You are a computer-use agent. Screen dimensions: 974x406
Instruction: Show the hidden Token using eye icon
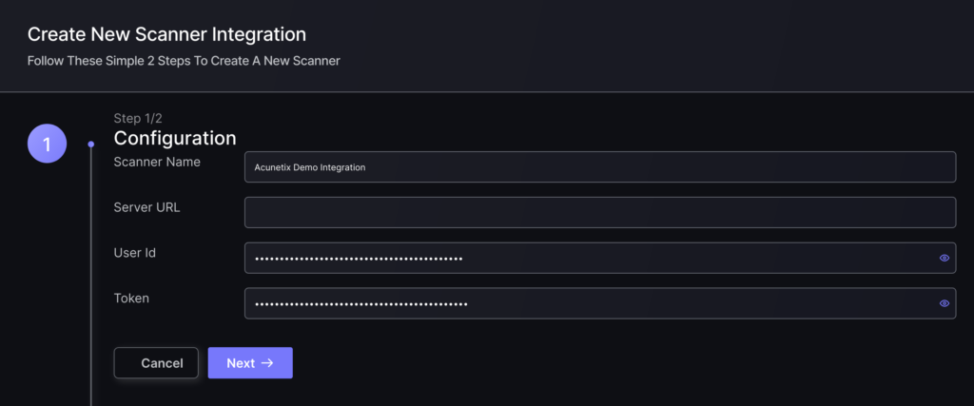pyautogui.click(x=945, y=303)
